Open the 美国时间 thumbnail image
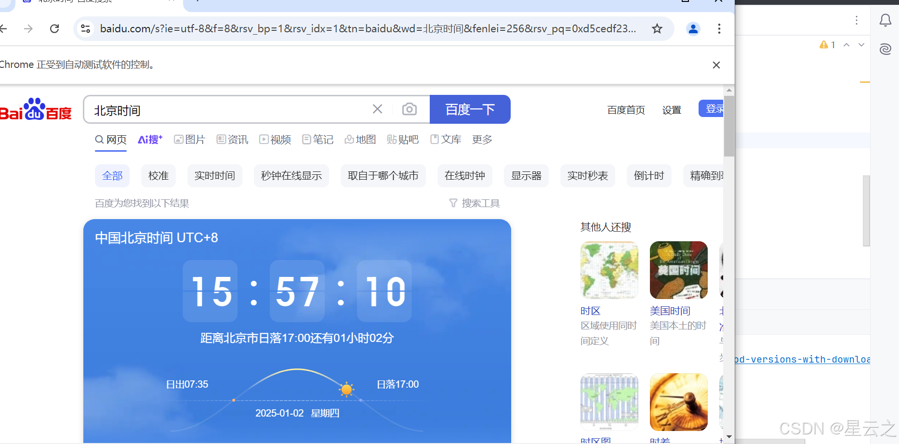The width and height of the screenshot is (899, 444). 679,270
